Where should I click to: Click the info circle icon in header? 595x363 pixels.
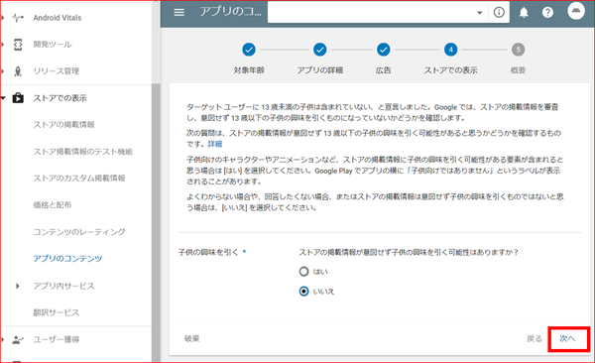(x=499, y=13)
